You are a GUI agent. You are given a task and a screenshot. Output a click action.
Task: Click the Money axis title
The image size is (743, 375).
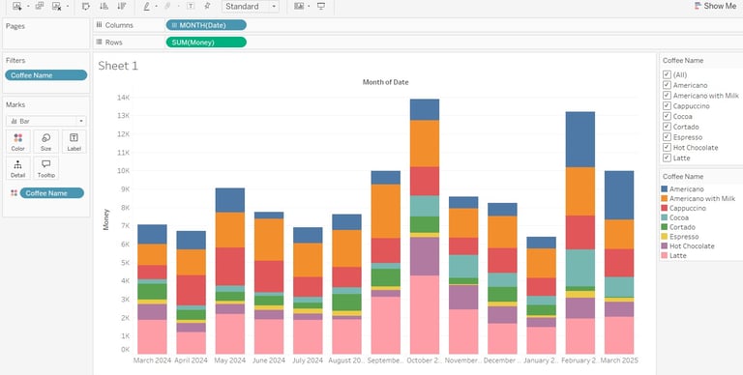tap(106, 219)
